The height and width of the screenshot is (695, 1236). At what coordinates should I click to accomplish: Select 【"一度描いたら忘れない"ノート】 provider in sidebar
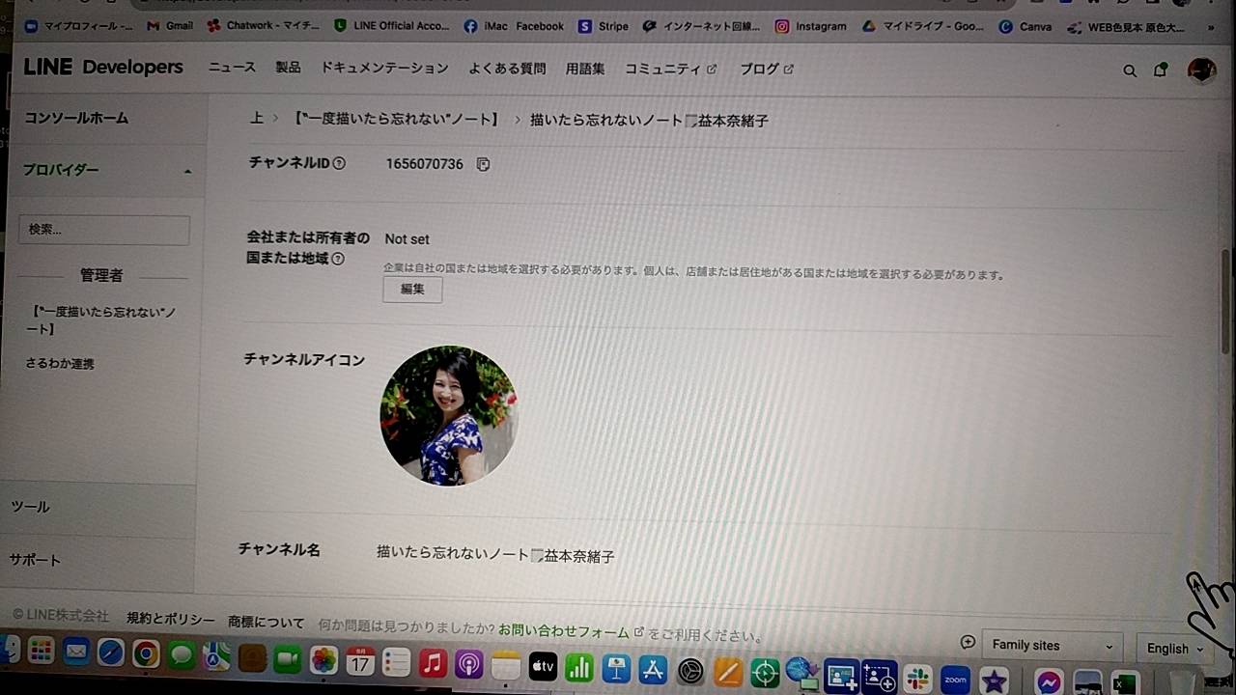click(101, 320)
